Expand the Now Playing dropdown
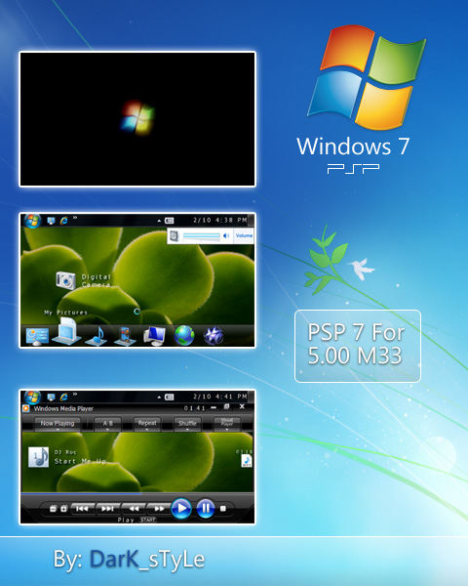The image size is (468, 586). [x=58, y=424]
